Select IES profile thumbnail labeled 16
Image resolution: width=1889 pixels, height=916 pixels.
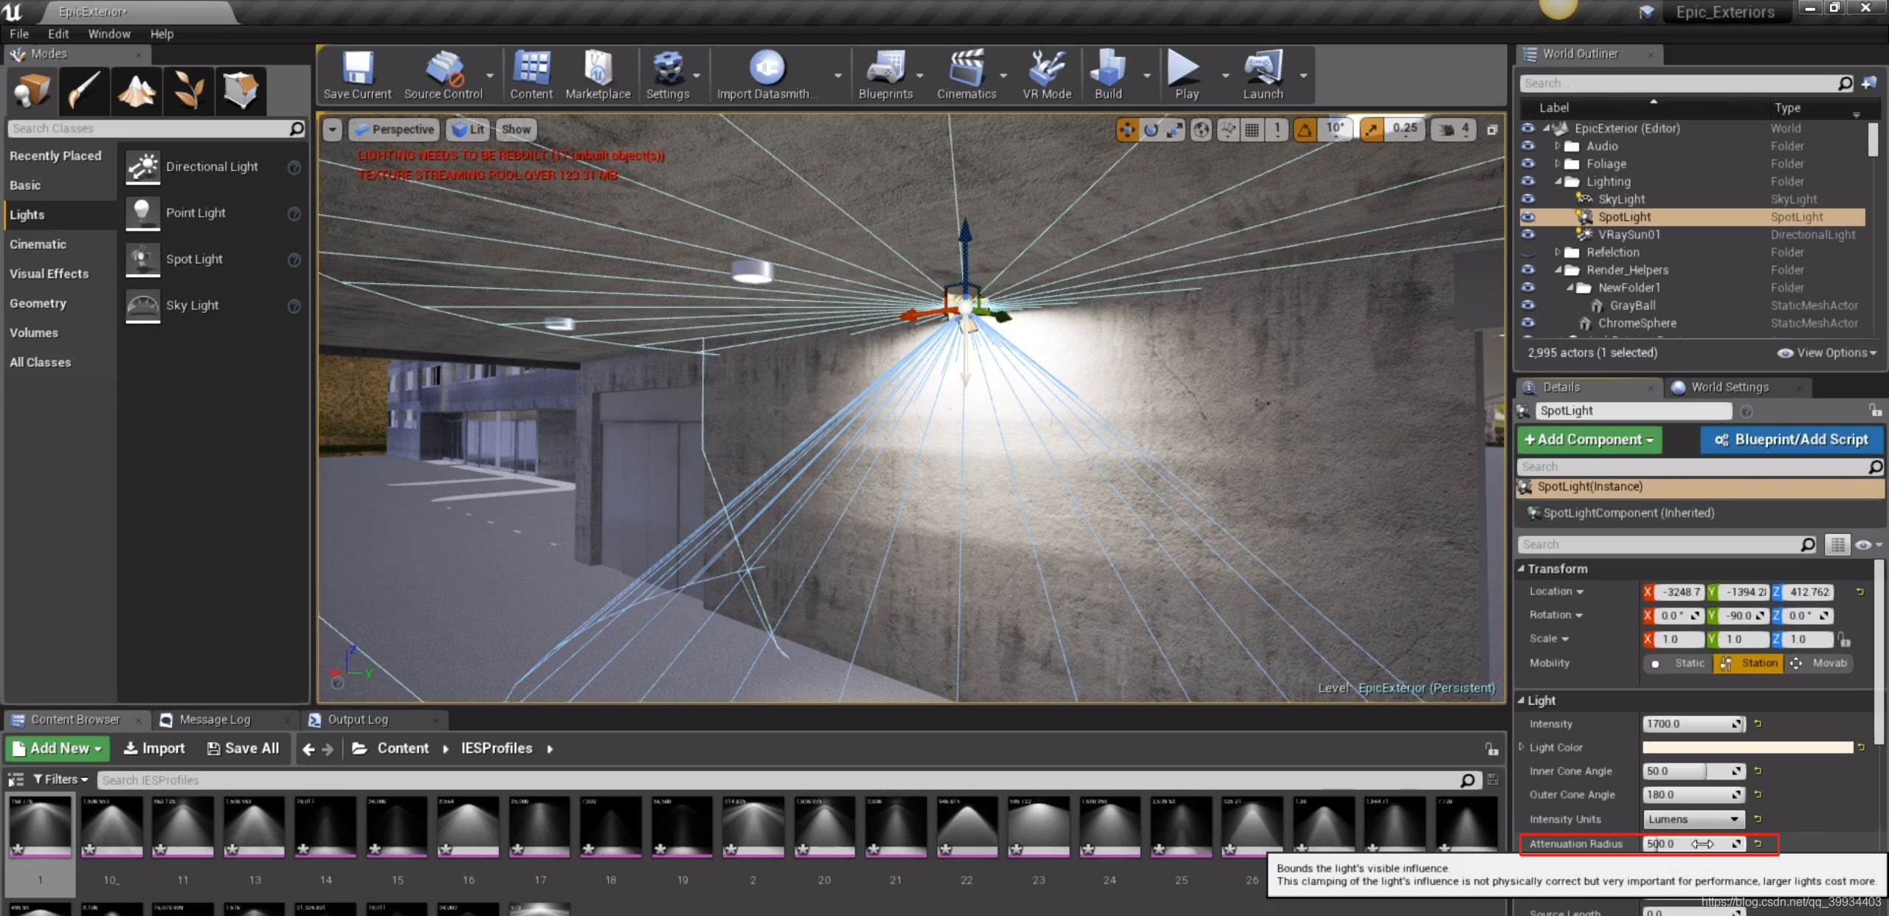click(468, 827)
